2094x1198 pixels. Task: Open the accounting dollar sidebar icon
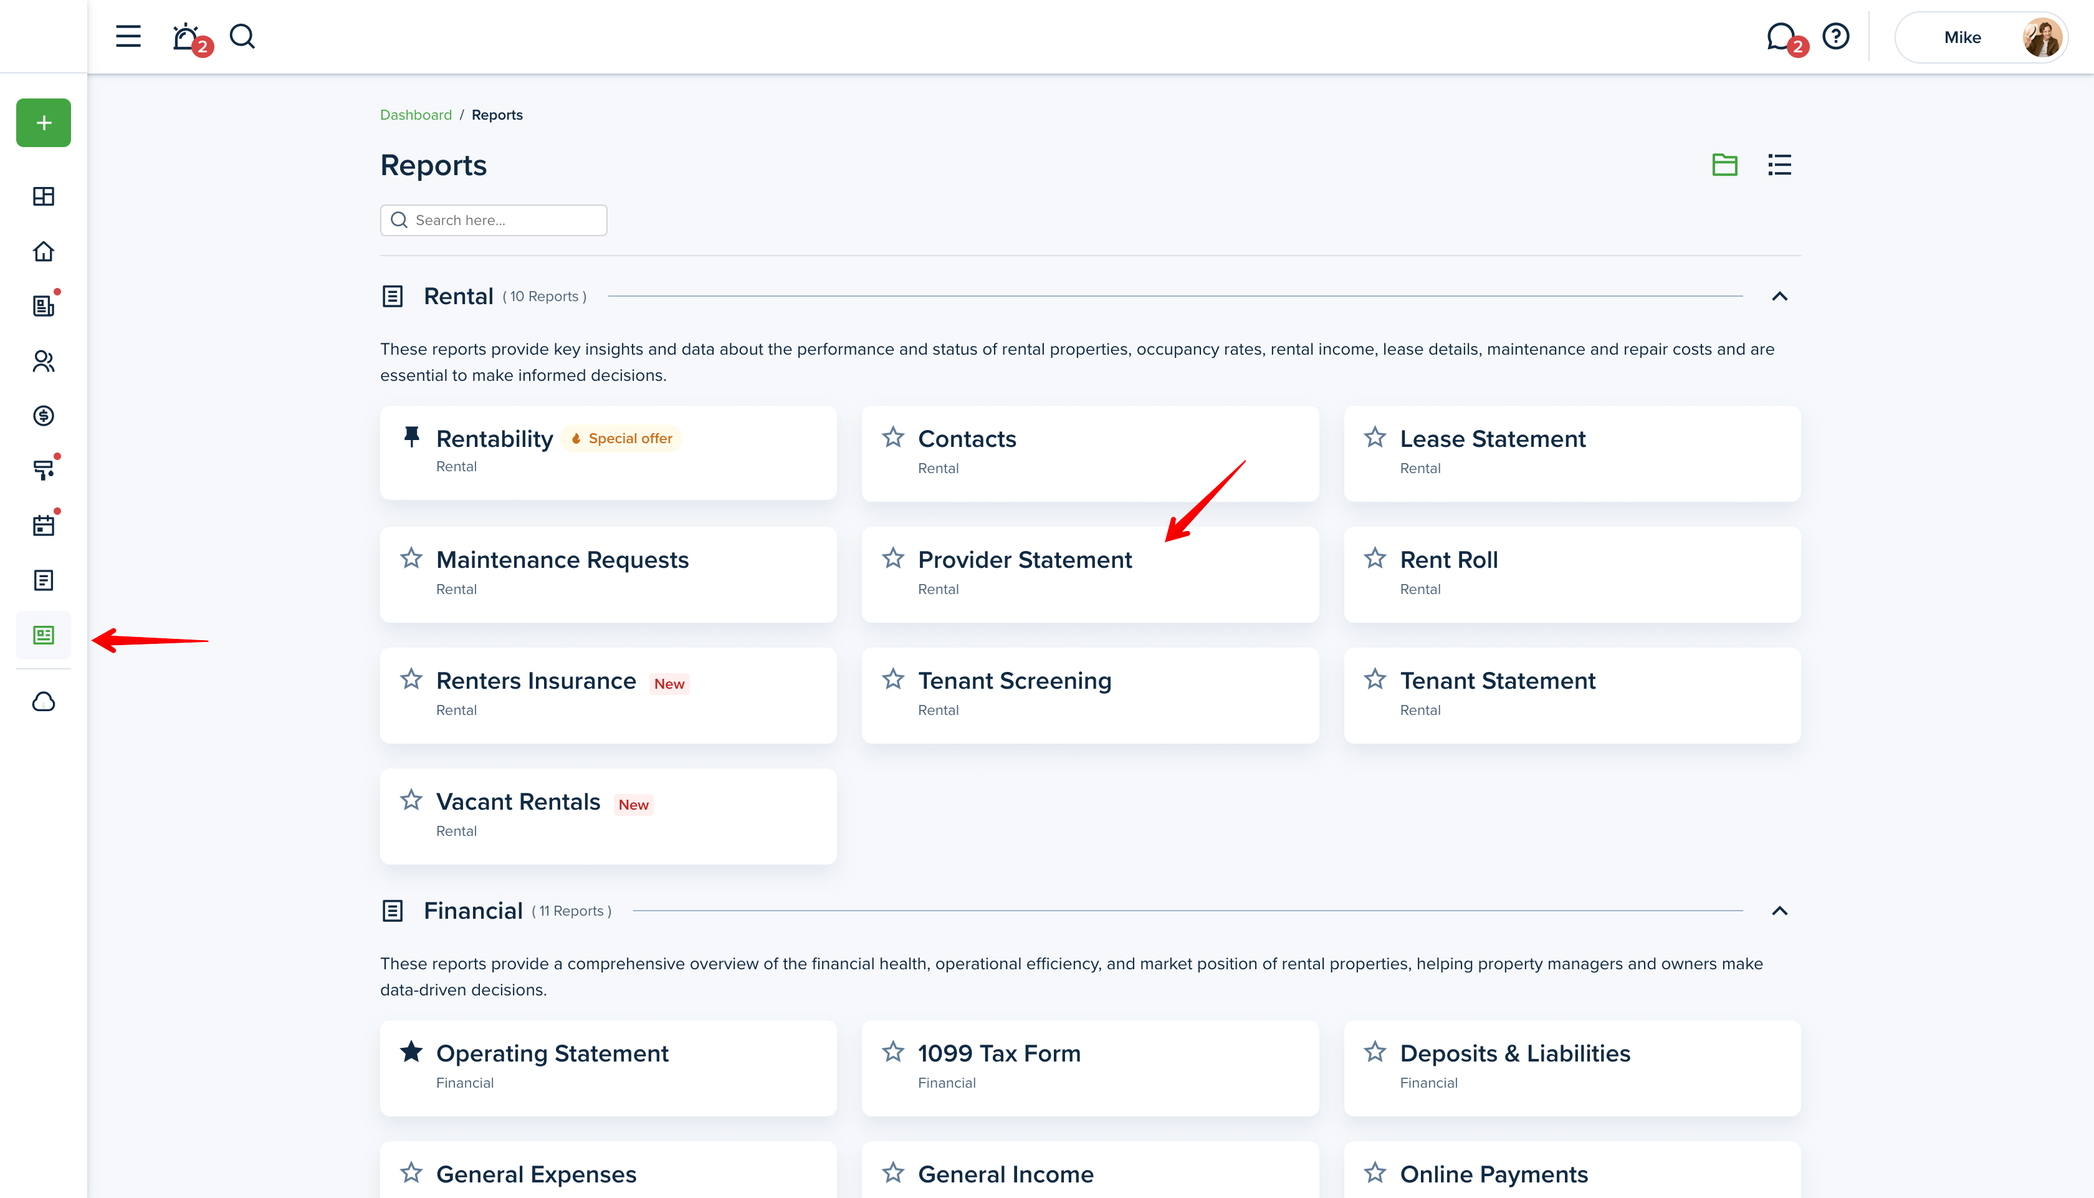44,416
